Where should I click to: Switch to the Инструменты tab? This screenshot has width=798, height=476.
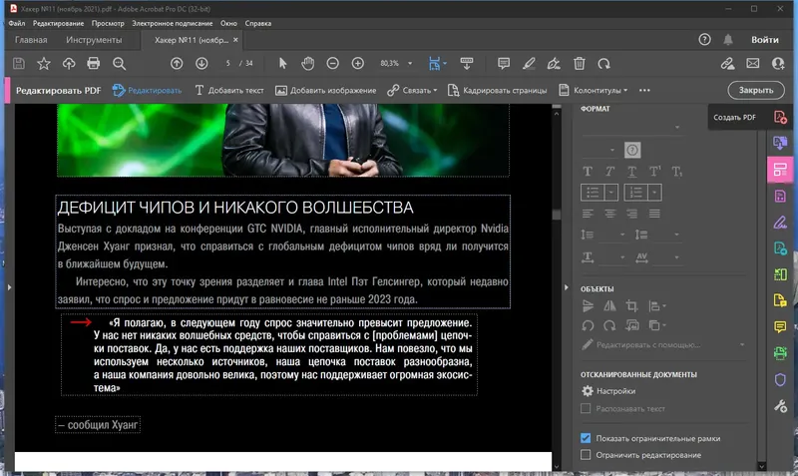[94, 40]
